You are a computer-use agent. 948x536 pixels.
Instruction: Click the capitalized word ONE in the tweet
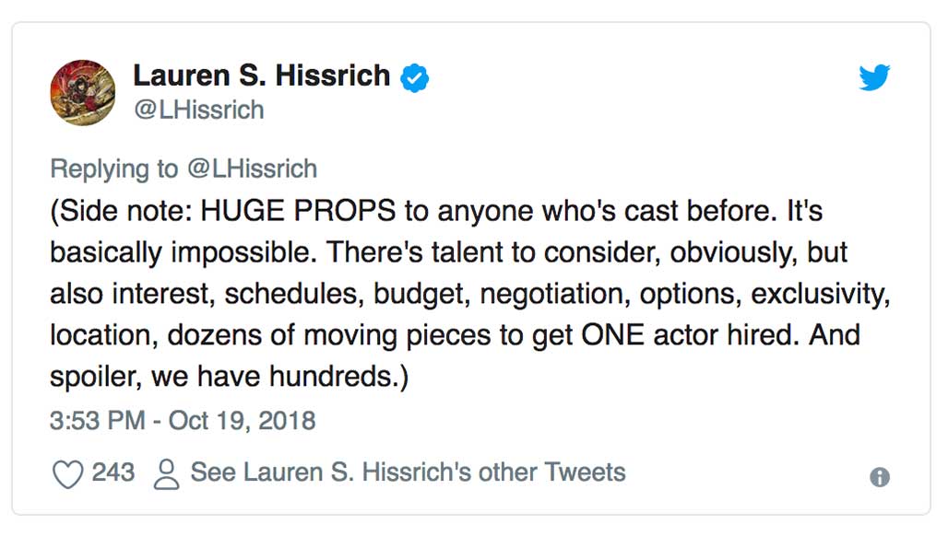coord(613,335)
